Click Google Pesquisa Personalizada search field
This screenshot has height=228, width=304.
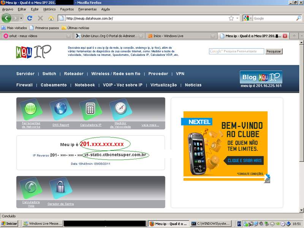point(236,51)
